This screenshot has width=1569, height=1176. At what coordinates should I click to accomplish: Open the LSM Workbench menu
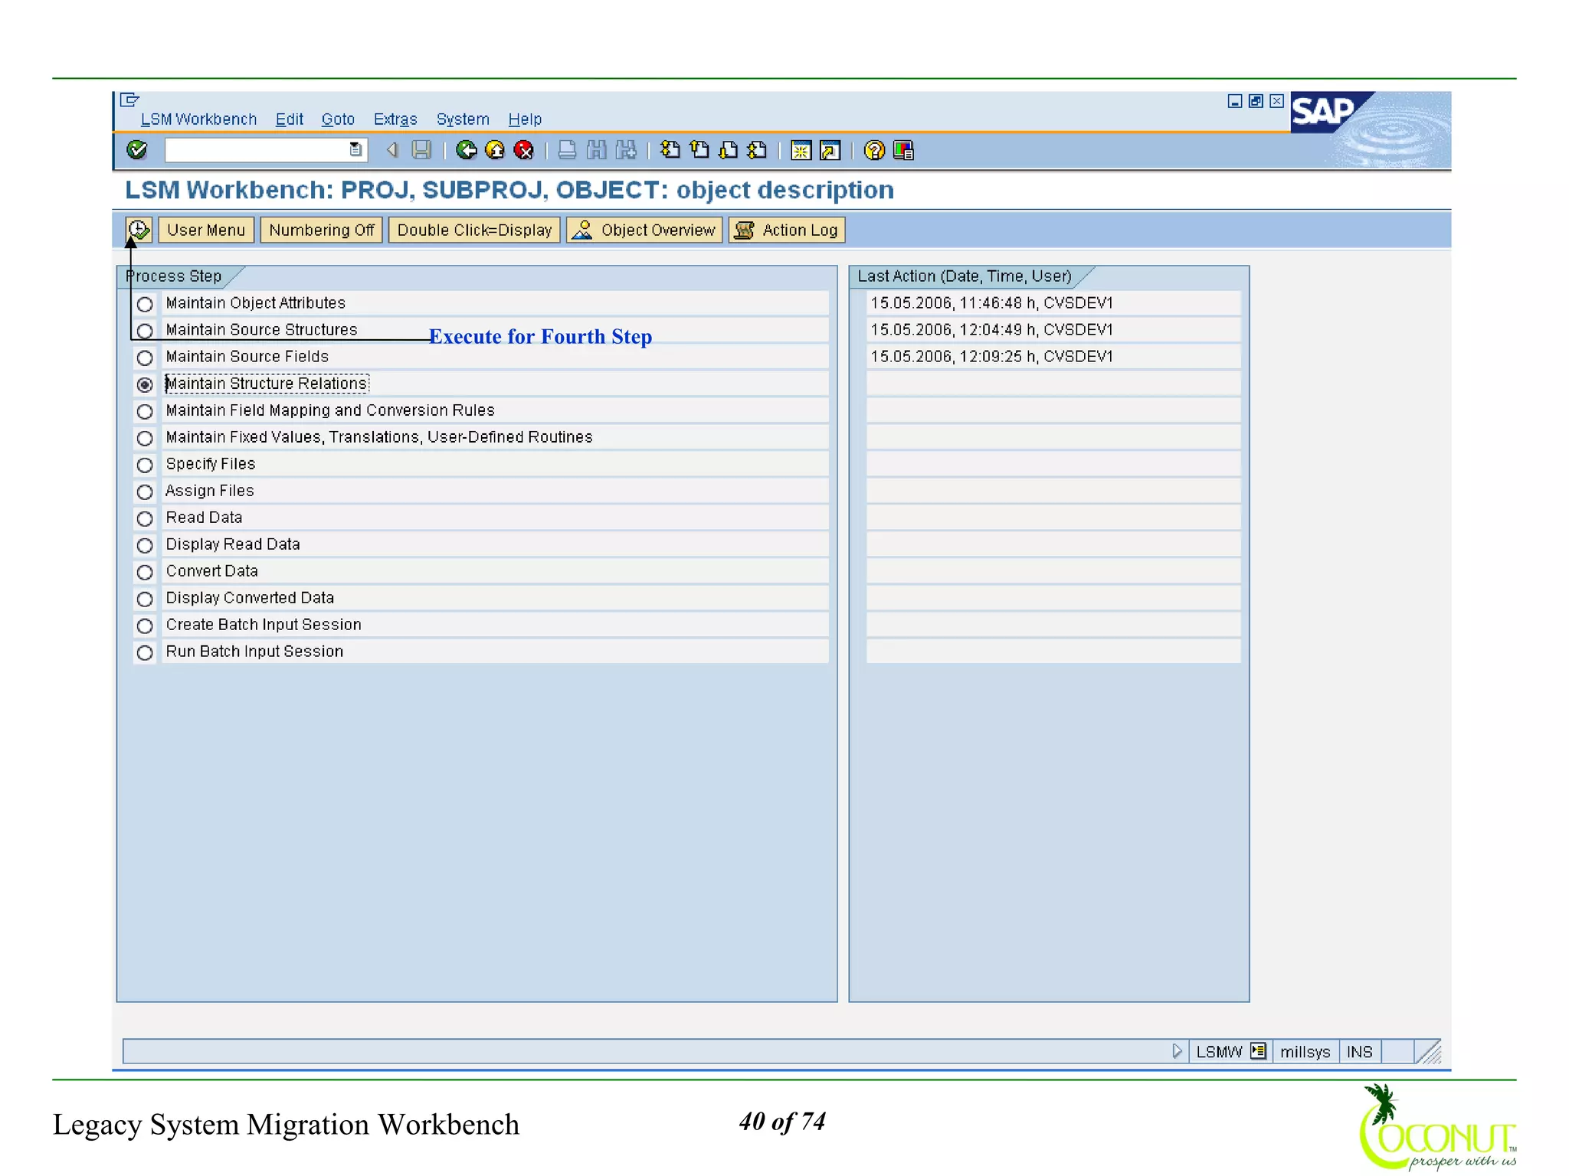point(198,119)
